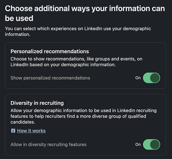Click the dark knob of the diversity recruiting switch
The image size is (172, 159).
pos(155,145)
